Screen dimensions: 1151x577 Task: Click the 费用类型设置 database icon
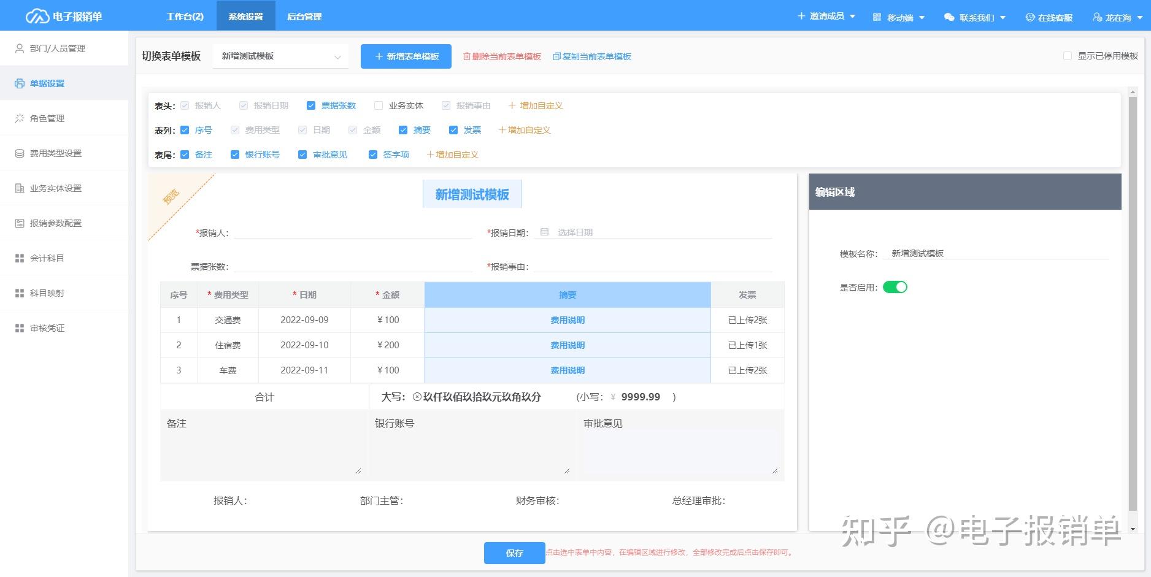(x=20, y=153)
